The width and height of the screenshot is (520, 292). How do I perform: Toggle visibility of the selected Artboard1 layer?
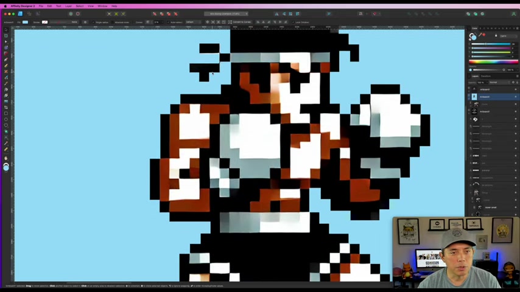coord(516,97)
